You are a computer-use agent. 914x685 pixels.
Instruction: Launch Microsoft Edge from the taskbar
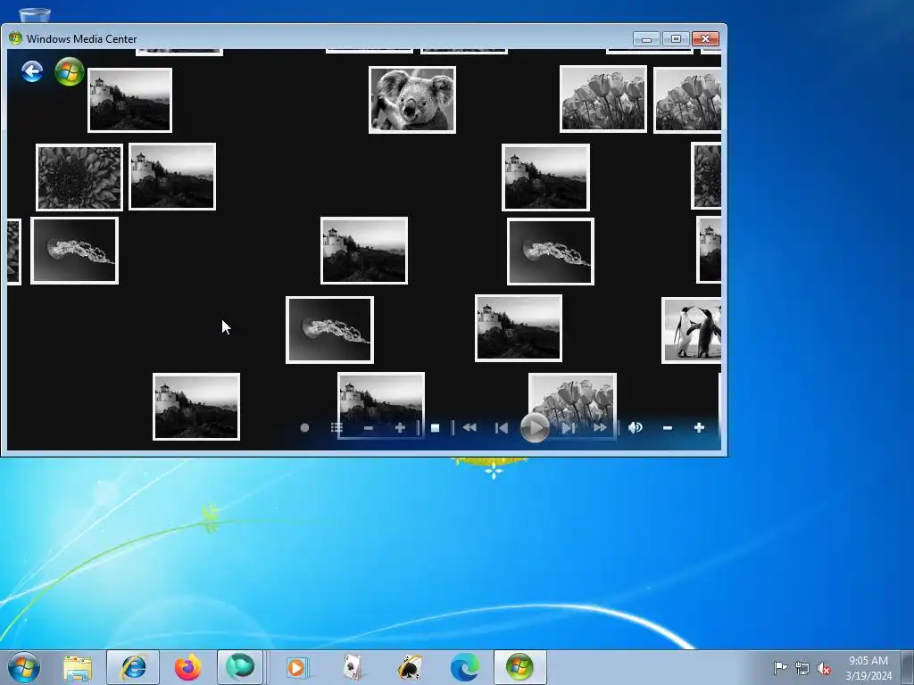[464, 667]
